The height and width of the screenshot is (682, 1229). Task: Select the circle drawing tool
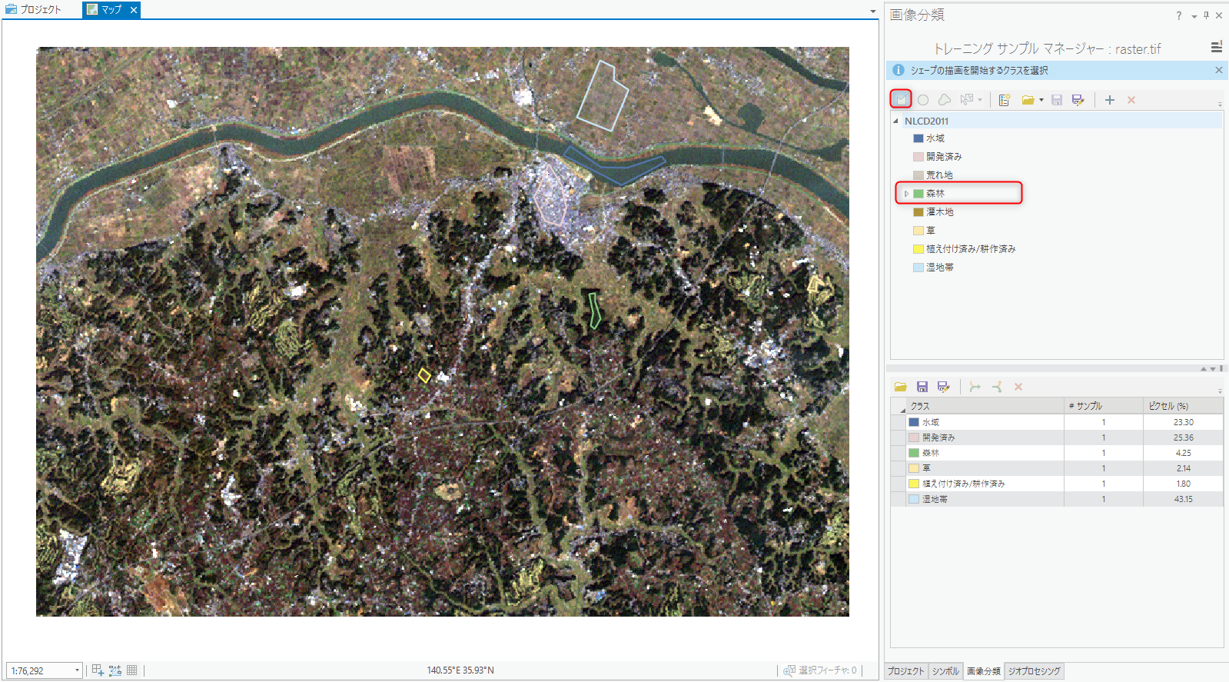tap(923, 100)
